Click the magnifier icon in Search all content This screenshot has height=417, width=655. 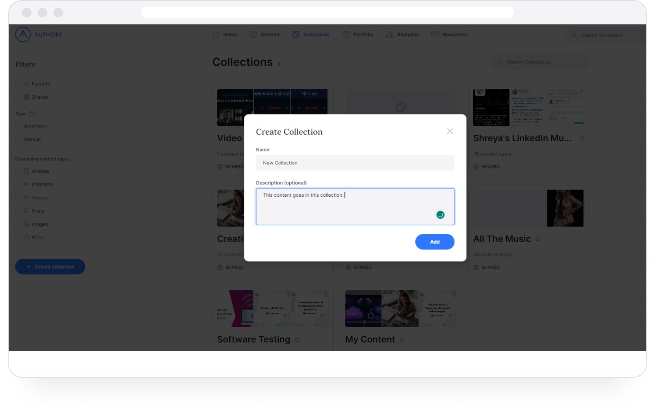click(x=574, y=35)
